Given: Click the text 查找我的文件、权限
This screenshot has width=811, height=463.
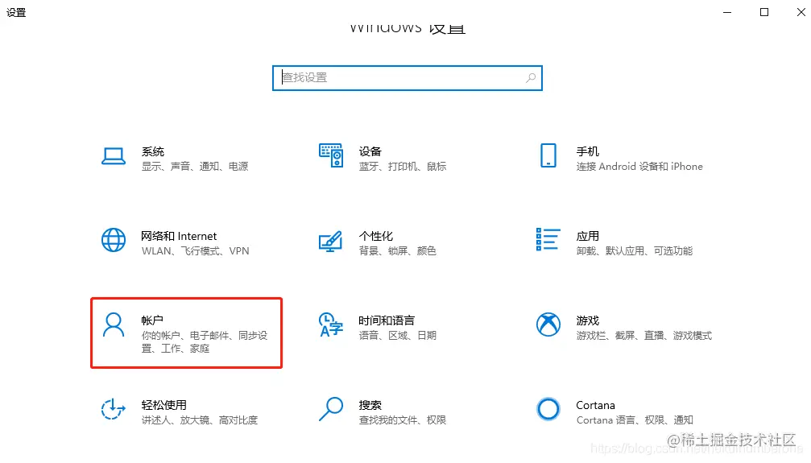Looking at the screenshot, I should pos(403,420).
